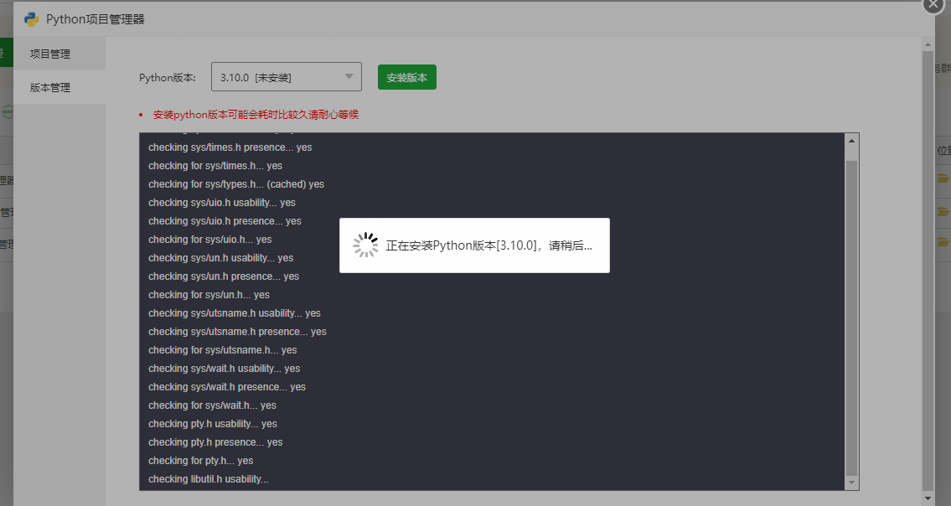Click line "checking for sys/utsname.h... yes"
Viewport: 951px width, 506px height.
coord(223,350)
